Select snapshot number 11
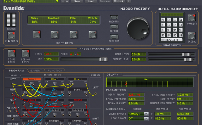Viewport: 202px width, 125px height. (x=175, y=30)
